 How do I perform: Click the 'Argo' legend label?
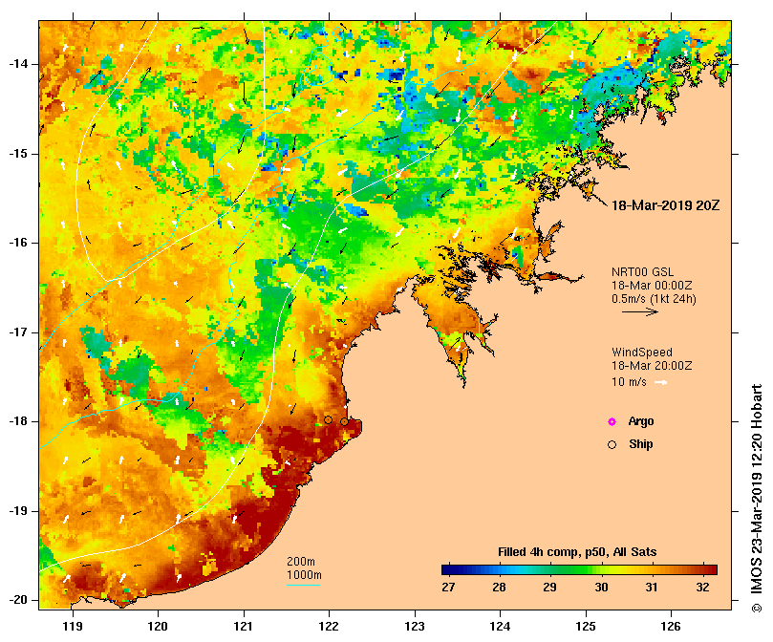[x=641, y=421]
